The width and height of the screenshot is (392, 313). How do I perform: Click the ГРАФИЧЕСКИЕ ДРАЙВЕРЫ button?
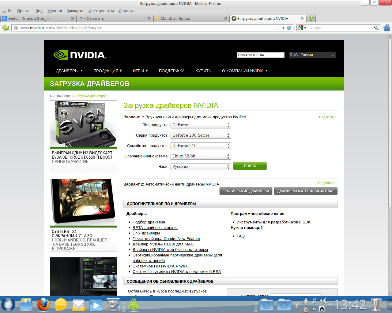click(246, 191)
